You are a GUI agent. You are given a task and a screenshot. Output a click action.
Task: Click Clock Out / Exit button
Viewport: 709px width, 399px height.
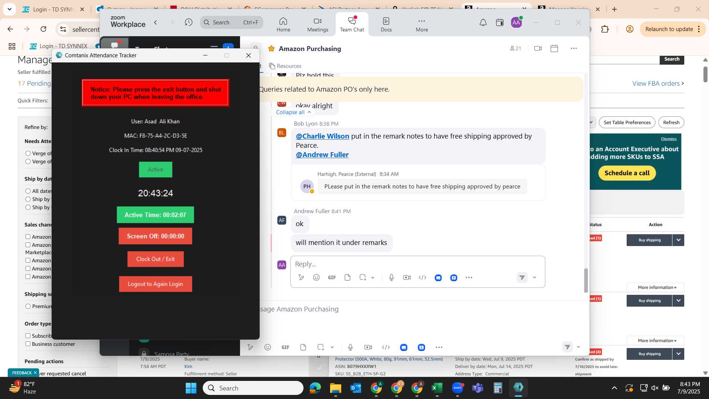[x=155, y=259]
